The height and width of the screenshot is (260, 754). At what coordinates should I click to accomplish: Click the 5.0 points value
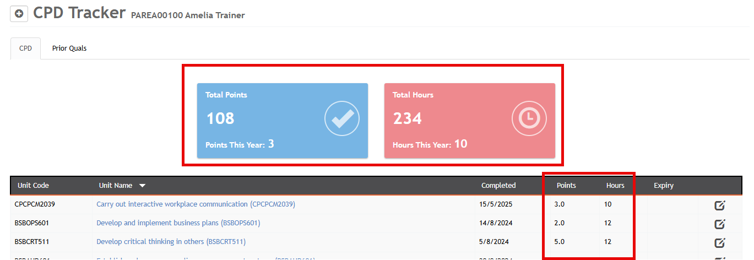click(x=559, y=241)
